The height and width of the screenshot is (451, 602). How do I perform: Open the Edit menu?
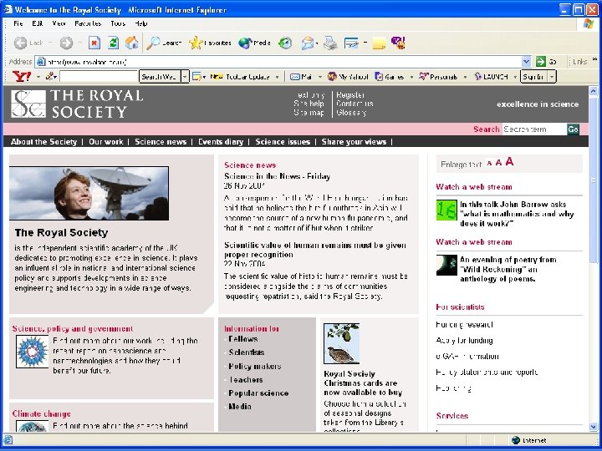click(x=38, y=23)
